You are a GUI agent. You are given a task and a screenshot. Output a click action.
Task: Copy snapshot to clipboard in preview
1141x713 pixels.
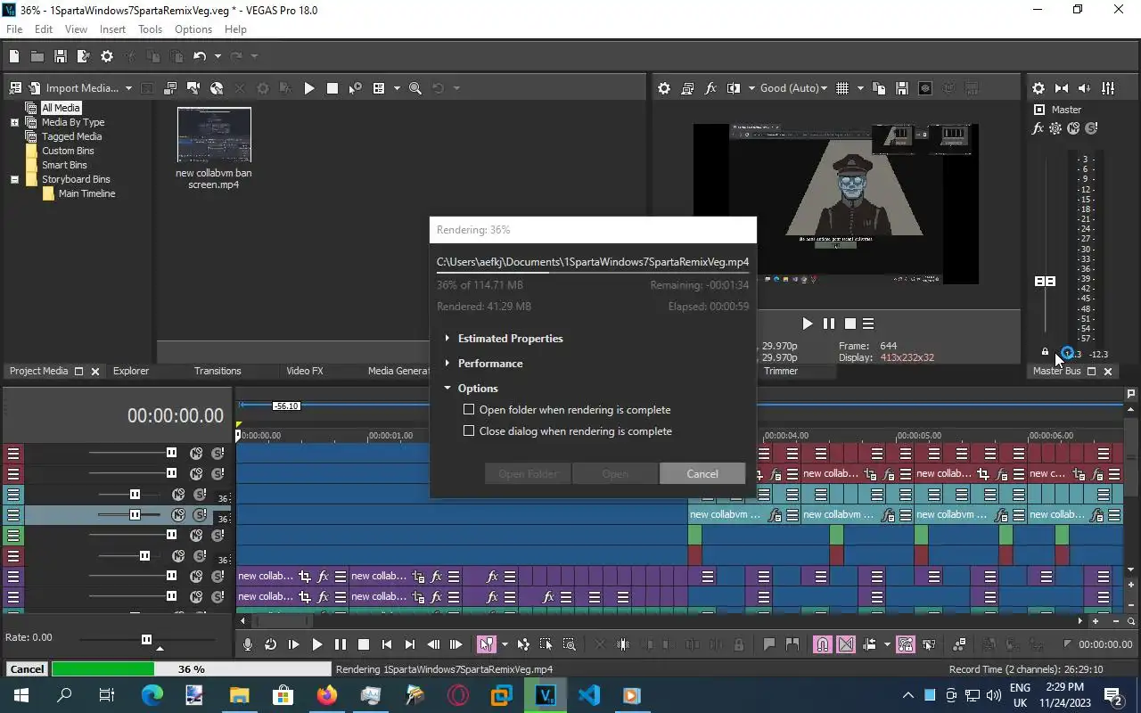point(879,88)
